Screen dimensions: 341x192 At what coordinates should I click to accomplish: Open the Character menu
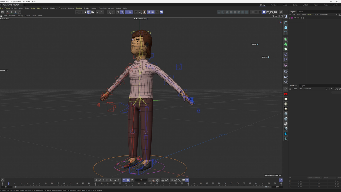[63, 8]
